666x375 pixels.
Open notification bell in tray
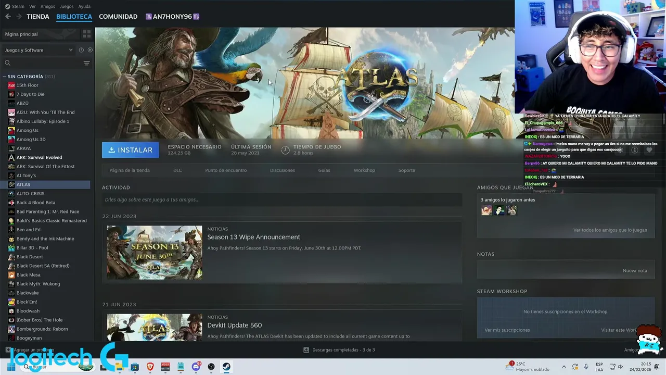[657, 367]
